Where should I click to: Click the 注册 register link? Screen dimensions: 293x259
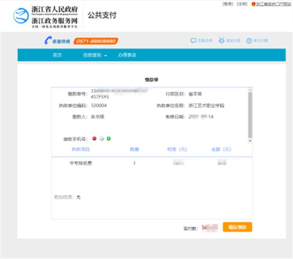pyautogui.click(x=242, y=4)
